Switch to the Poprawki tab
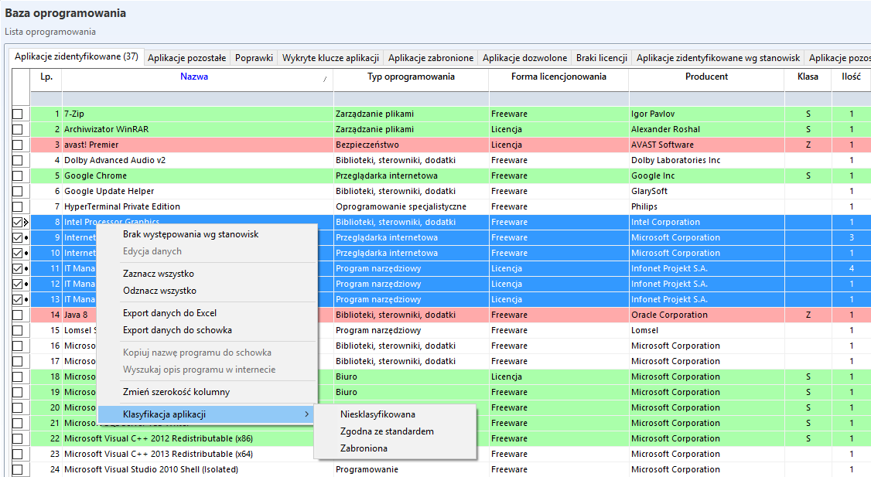Image resolution: width=871 pixels, height=477 pixels. pyautogui.click(x=254, y=58)
